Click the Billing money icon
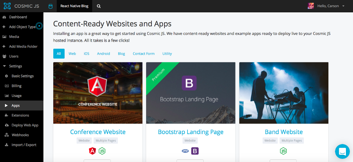The image size is (353, 162). pos(7,86)
